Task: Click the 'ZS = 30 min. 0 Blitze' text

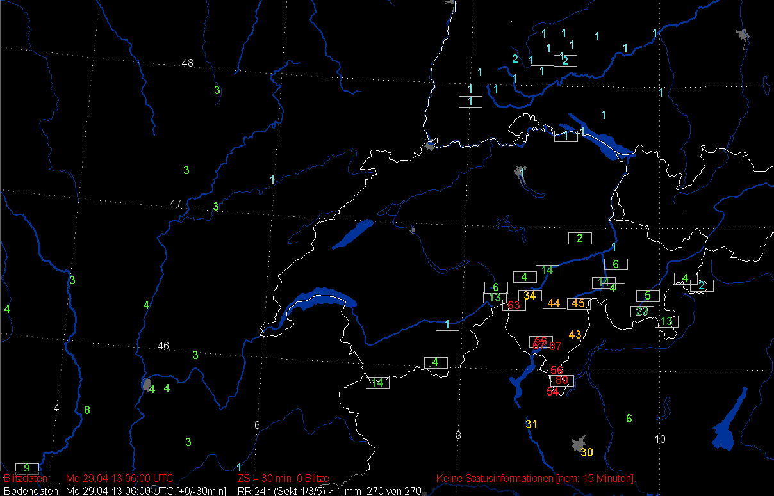Action: [283, 479]
